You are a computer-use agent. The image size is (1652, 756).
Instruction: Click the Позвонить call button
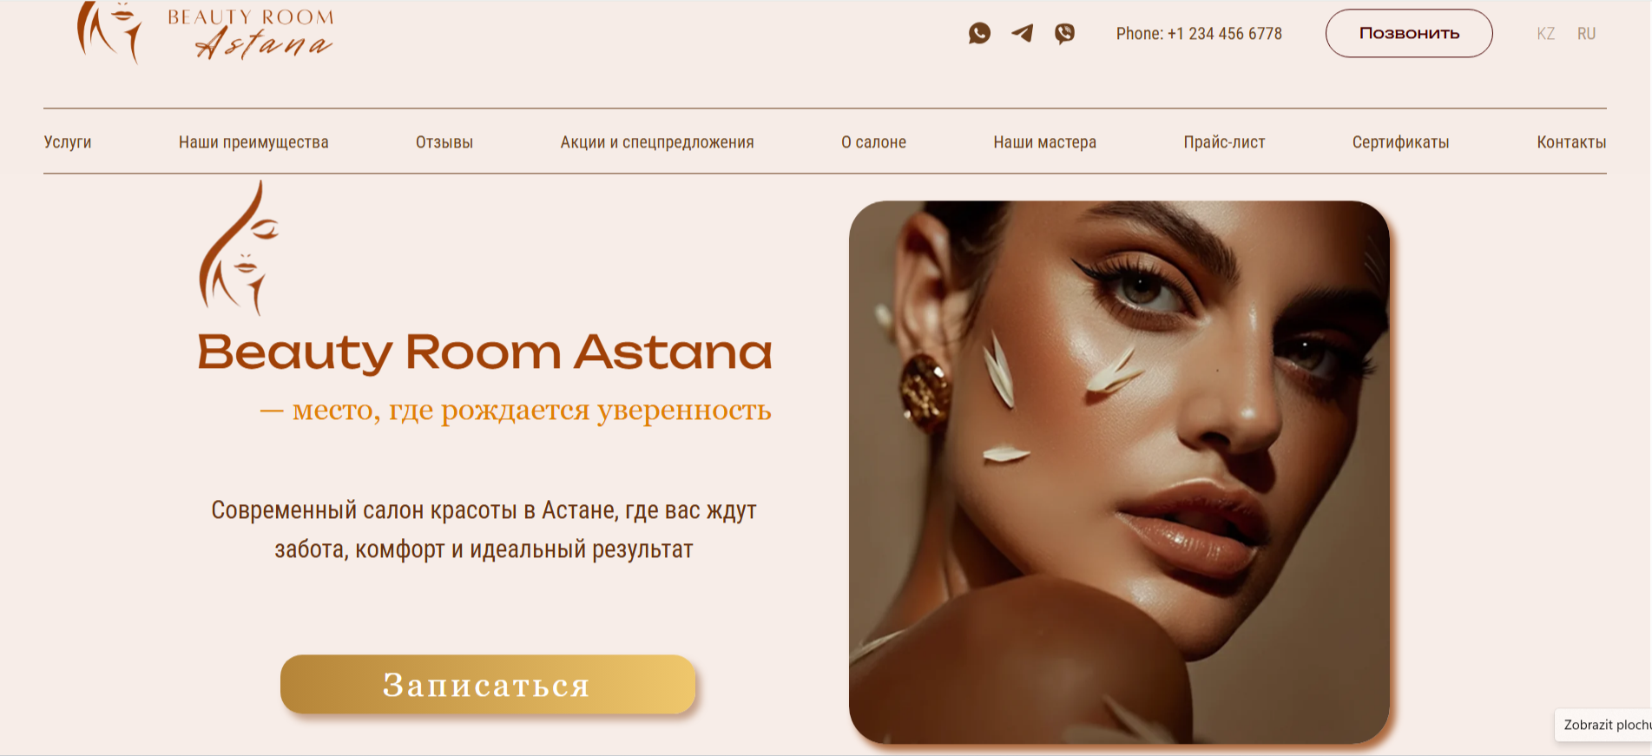pos(1409,34)
